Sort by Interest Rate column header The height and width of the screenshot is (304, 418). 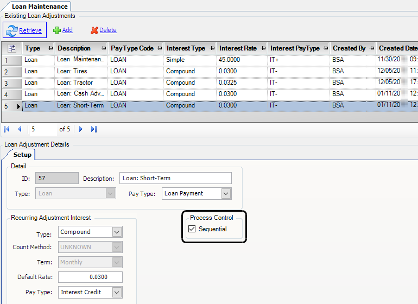[238, 48]
